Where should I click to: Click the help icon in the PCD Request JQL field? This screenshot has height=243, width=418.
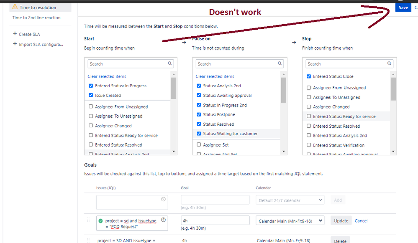(164, 220)
